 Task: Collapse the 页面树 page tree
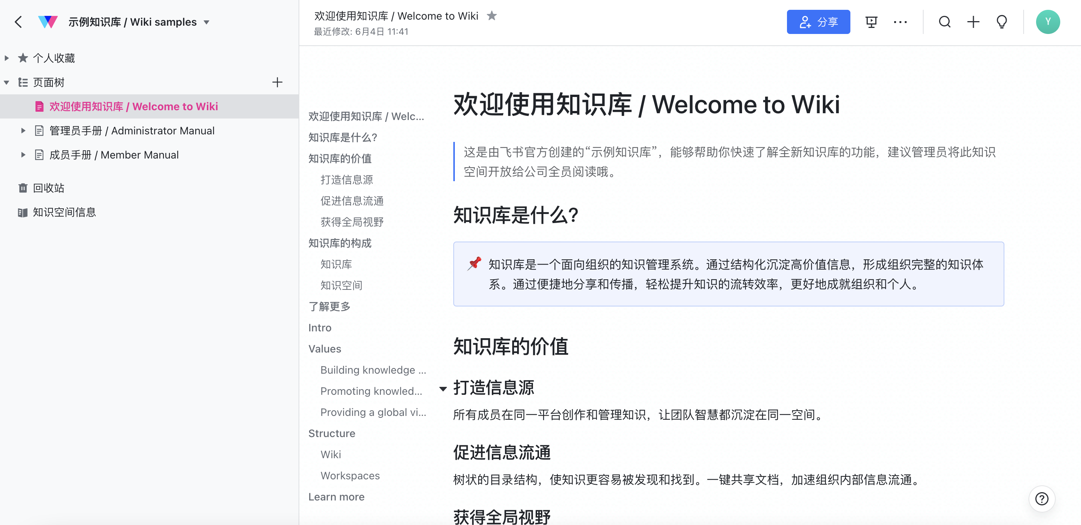coord(7,82)
